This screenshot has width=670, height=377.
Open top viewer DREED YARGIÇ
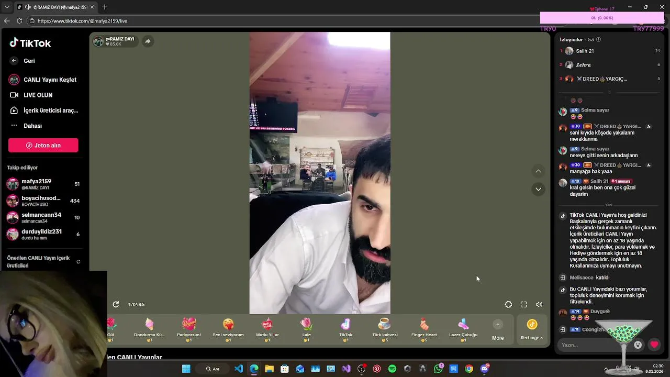pos(609,79)
